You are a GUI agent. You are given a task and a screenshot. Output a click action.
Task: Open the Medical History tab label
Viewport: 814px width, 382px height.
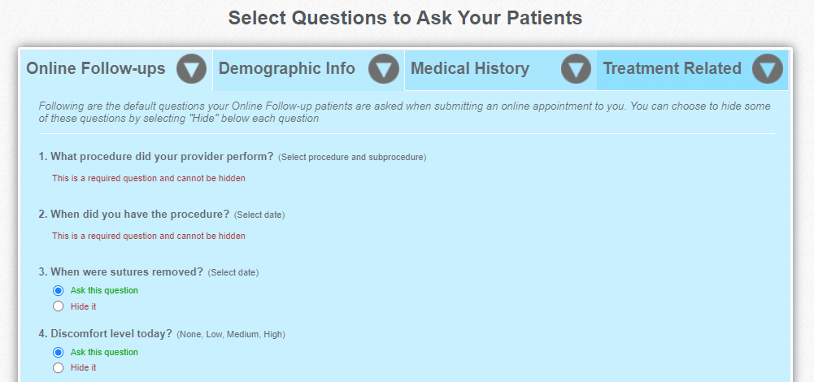click(470, 68)
